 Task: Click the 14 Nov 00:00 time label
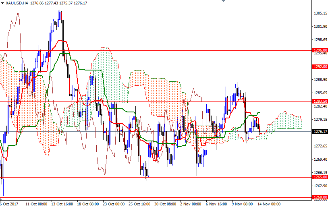(x=269, y=204)
